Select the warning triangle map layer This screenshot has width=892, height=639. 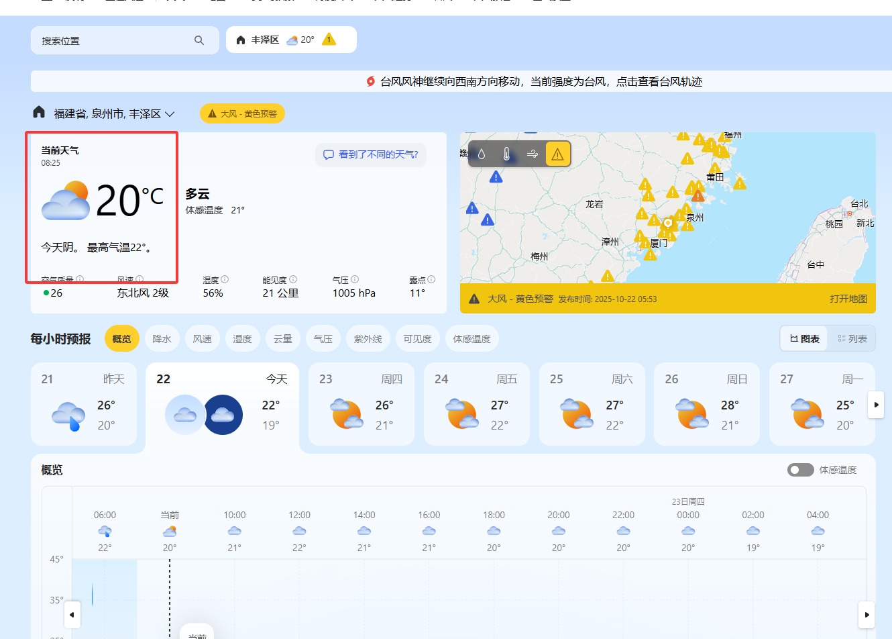(558, 154)
